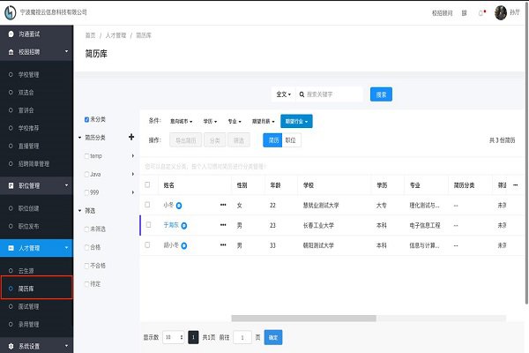This screenshot has height=353, width=529.
Task: Select the row checkbox for 于海东
Action: [x=148, y=225]
